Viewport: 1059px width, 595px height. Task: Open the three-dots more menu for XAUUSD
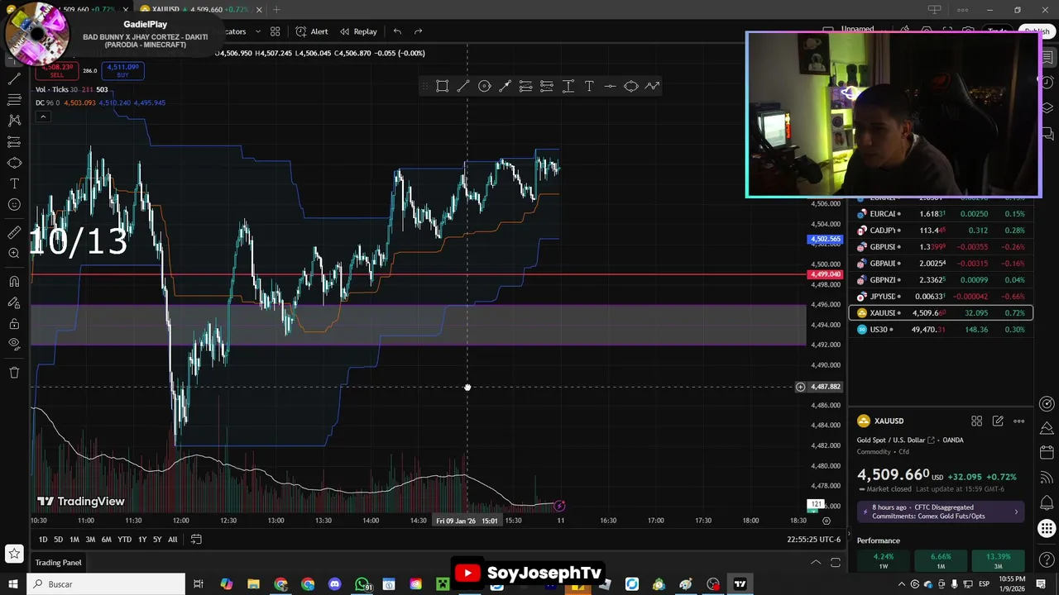coord(1019,421)
